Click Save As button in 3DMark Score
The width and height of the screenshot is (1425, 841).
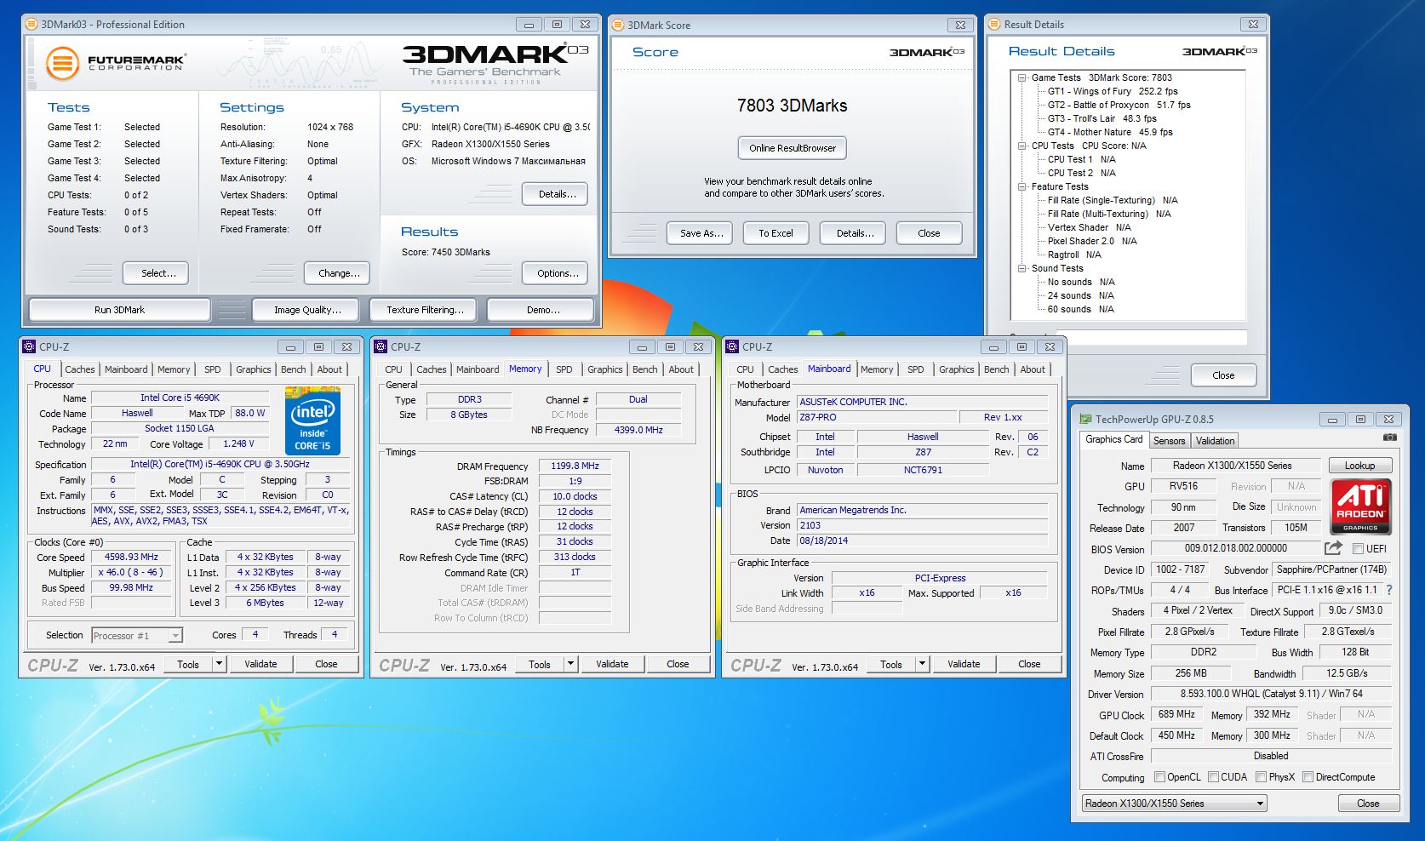[x=701, y=233]
